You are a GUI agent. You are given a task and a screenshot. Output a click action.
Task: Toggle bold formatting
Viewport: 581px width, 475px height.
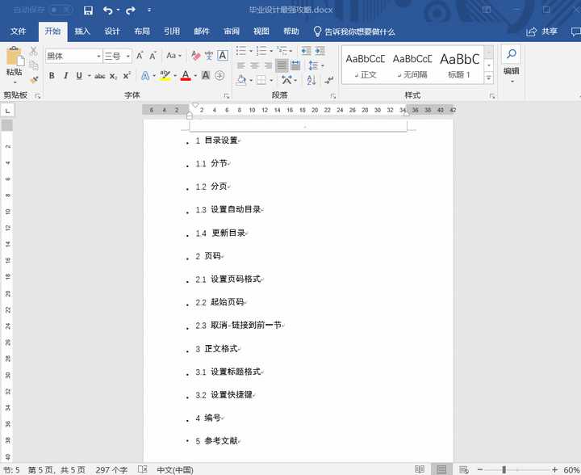pos(52,76)
